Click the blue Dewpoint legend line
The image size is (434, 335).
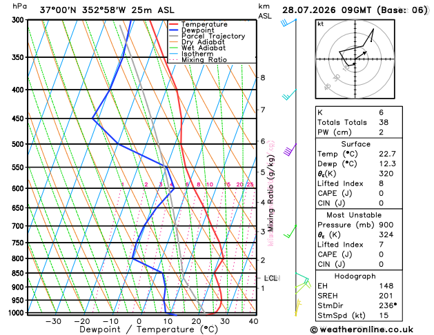(174, 30)
